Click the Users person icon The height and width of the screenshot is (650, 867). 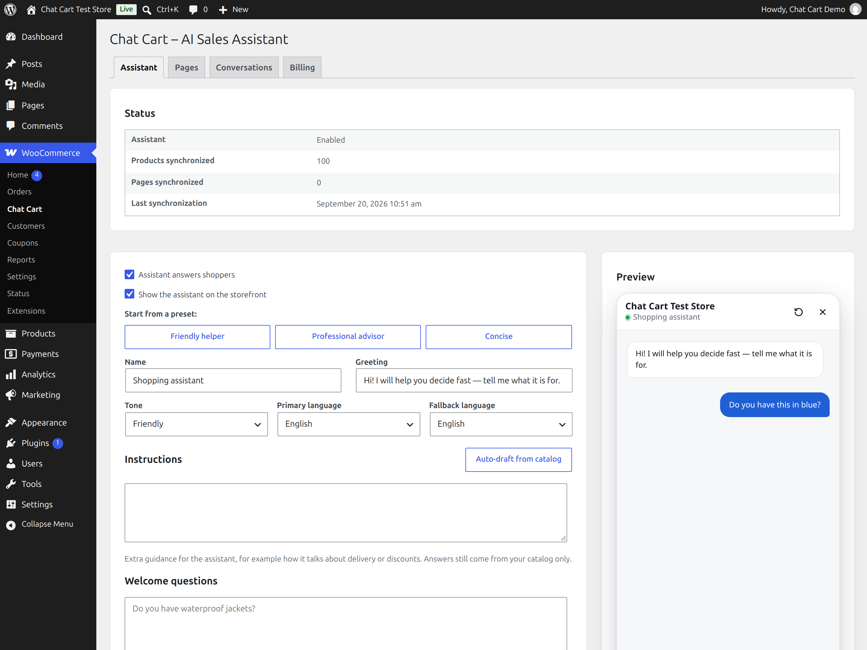coord(11,463)
